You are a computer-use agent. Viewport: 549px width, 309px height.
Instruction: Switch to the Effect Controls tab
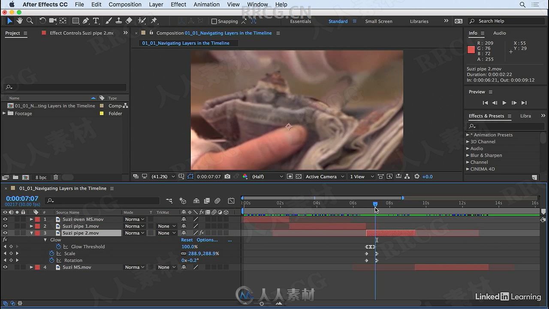(x=81, y=33)
